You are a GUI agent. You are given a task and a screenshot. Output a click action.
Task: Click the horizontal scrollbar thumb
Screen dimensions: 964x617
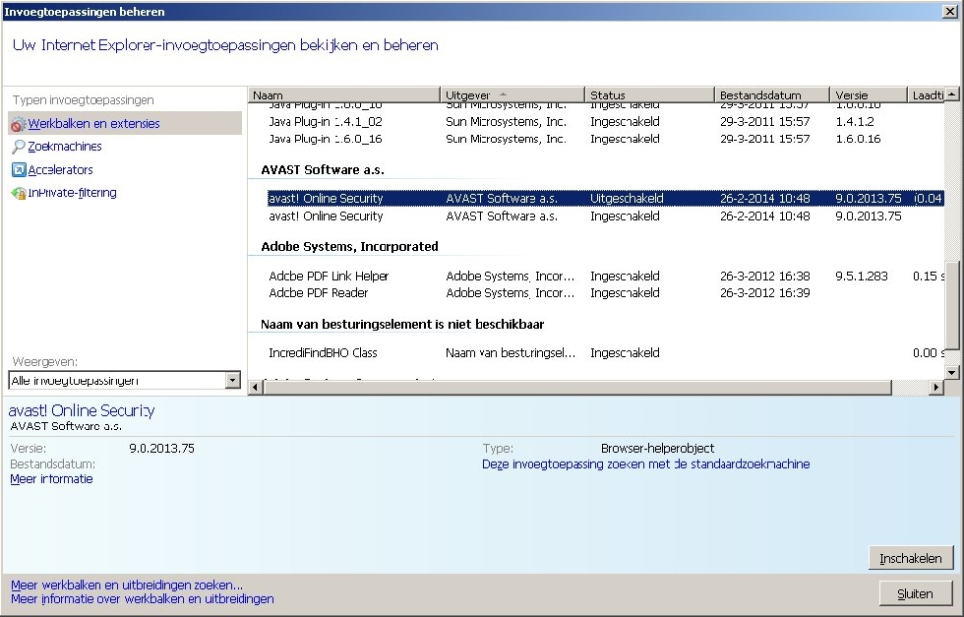click(x=577, y=387)
